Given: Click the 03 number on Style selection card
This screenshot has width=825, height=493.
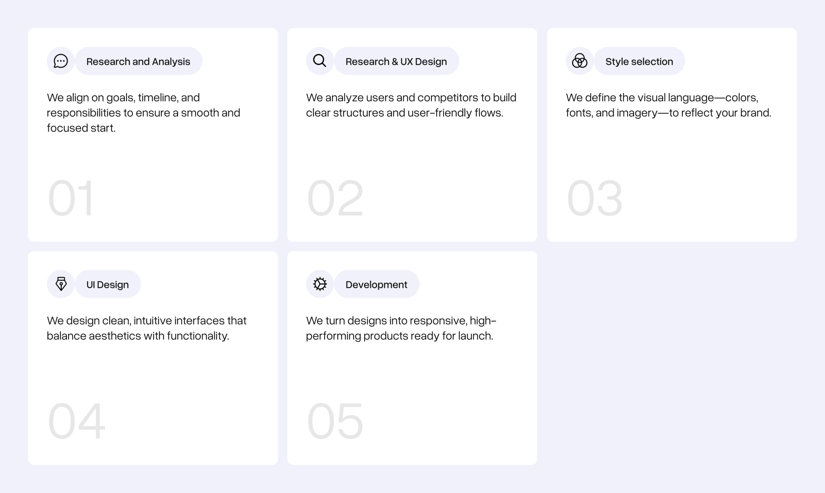Looking at the screenshot, I should [595, 198].
